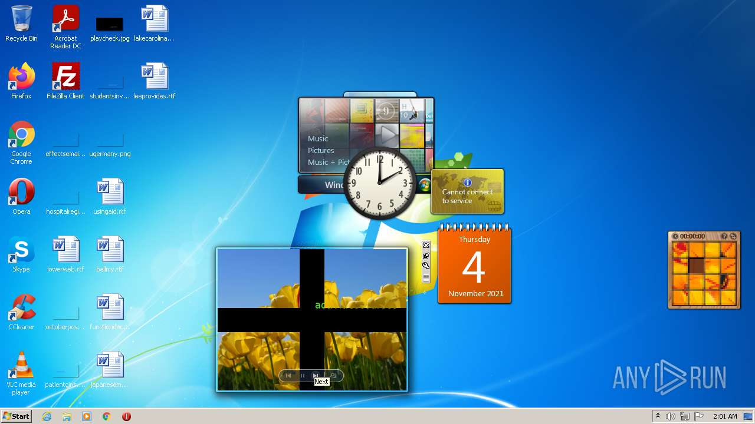
Task: Open the Action Center flag icon
Action: tap(700, 416)
